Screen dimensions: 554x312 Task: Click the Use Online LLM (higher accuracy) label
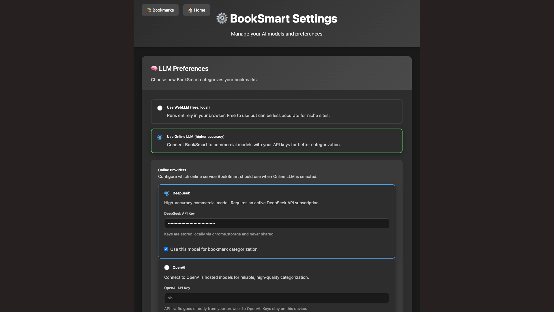coord(195,137)
